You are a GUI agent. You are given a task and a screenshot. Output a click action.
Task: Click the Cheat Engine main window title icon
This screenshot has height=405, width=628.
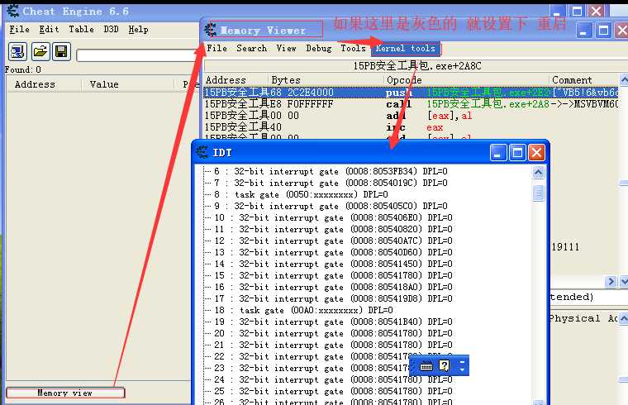(13, 11)
